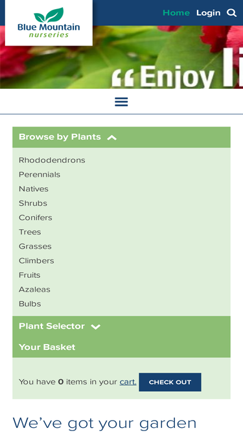The height and width of the screenshot is (433, 243).
Task: Open the search magnifier icon
Action: pyautogui.click(x=231, y=13)
